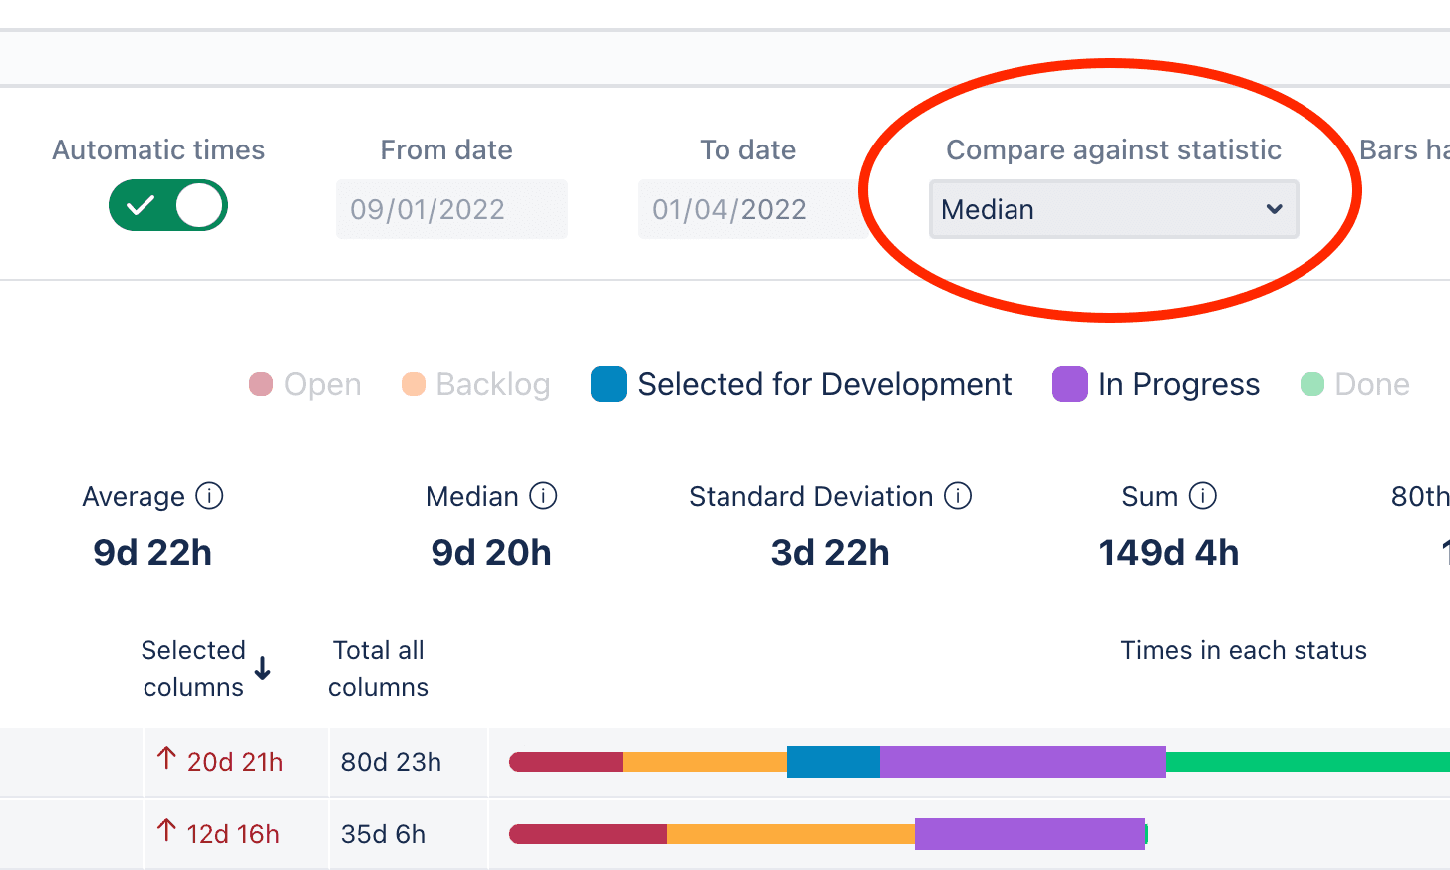
Task: Click the Total all columns header
Action: coord(379,668)
